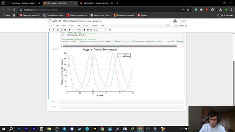Open the Kernel menu in Jupyter
Viewport: 235px width, 132px height.
(x=86, y=26)
